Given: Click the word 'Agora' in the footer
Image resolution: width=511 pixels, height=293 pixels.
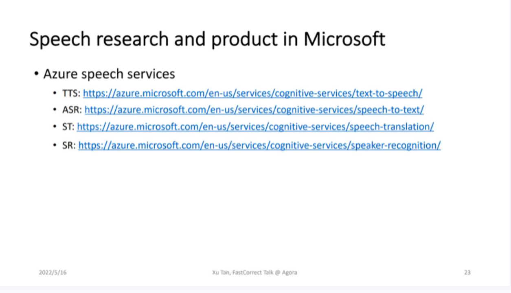Looking at the screenshot, I should (x=289, y=272).
